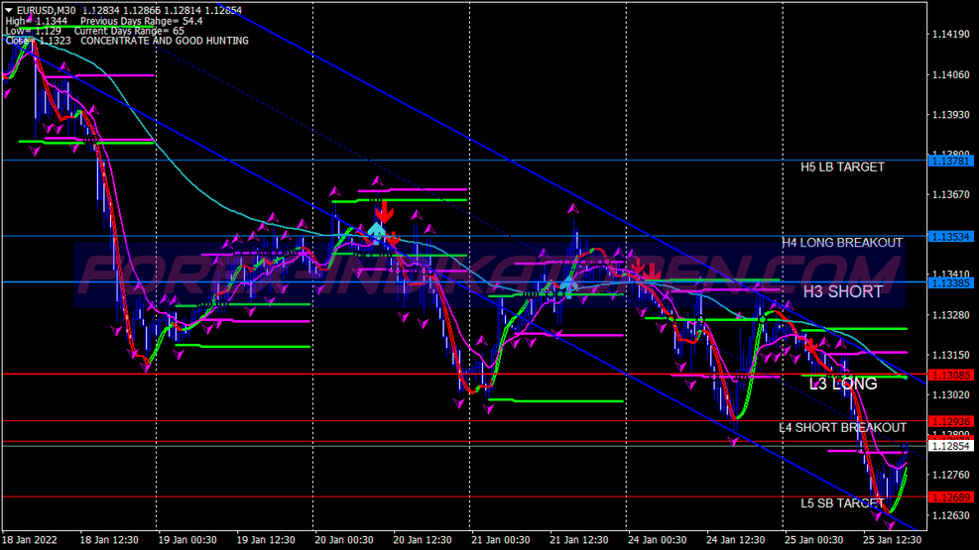979x550 pixels.
Task: Click the 1.13280 price scale value
Action: (951, 315)
